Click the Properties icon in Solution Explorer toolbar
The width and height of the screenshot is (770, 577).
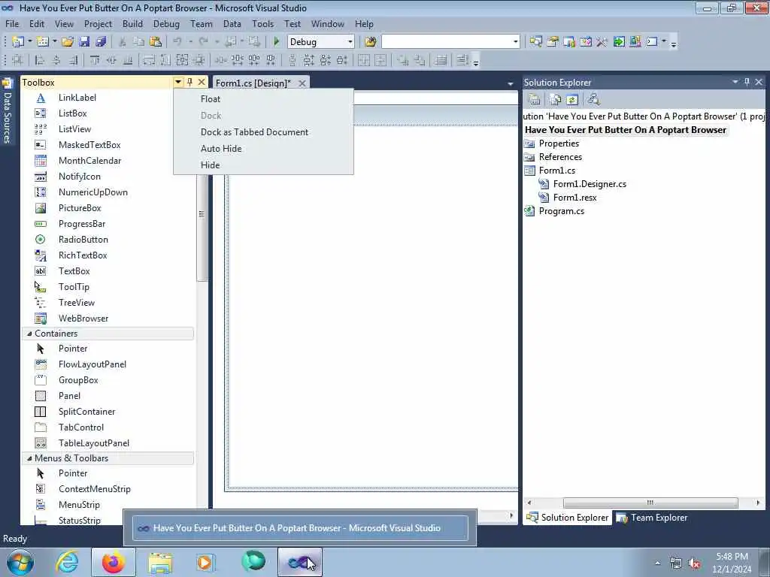pyautogui.click(x=535, y=100)
